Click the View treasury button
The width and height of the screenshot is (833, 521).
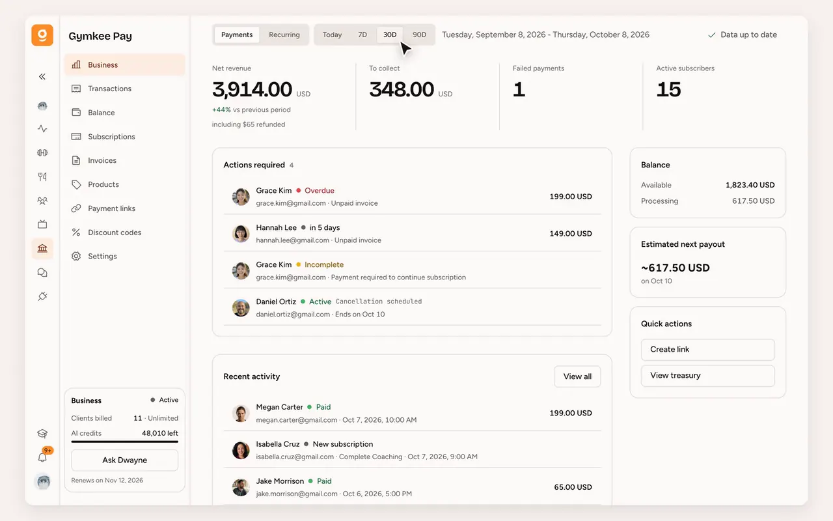pos(707,376)
